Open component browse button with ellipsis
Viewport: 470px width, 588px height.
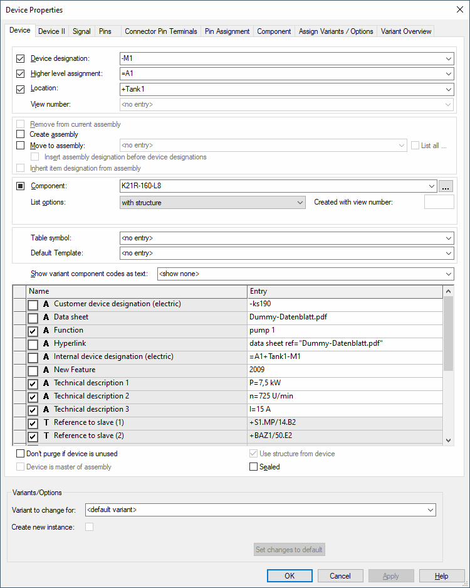click(446, 186)
